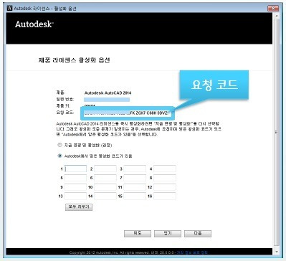Click activation code field 9
The width and height of the screenshot is (286, 261).
pos(75,187)
